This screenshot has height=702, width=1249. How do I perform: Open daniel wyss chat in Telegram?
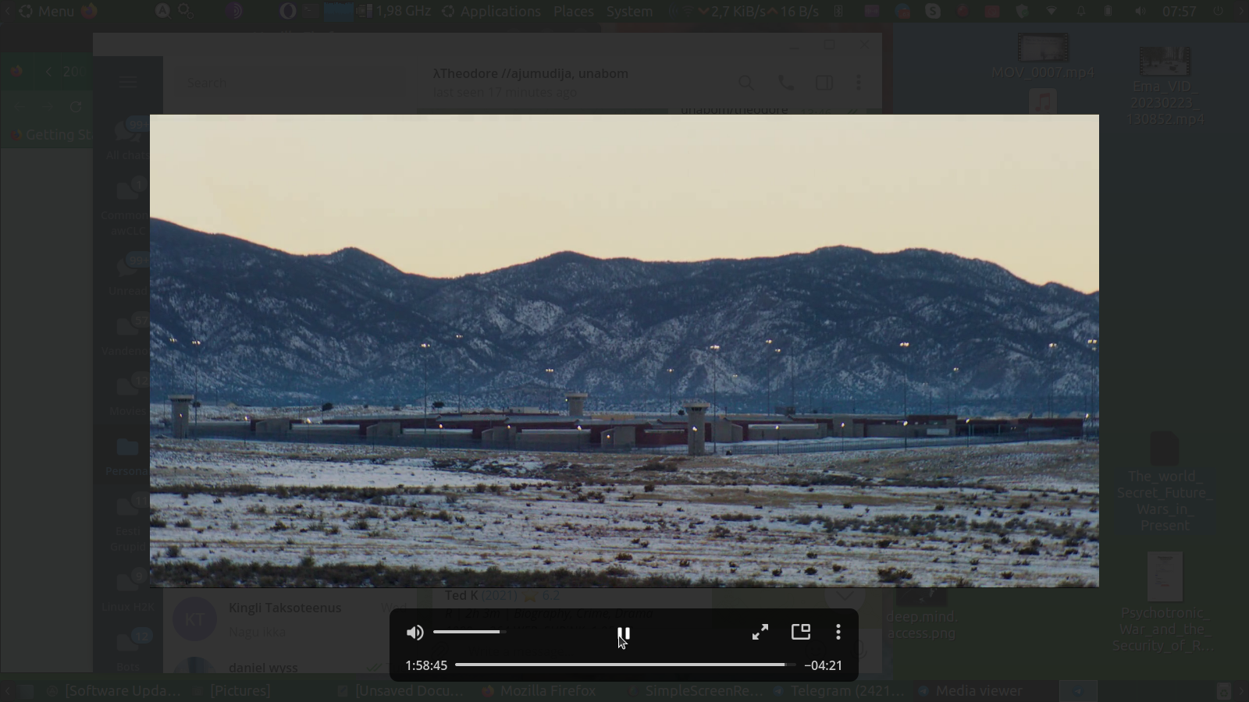pyautogui.click(x=289, y=665)
